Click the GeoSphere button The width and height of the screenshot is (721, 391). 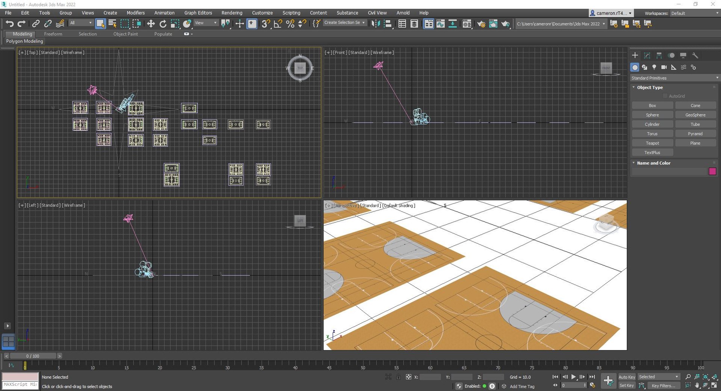pyautogui.click(x=695, y=115)
